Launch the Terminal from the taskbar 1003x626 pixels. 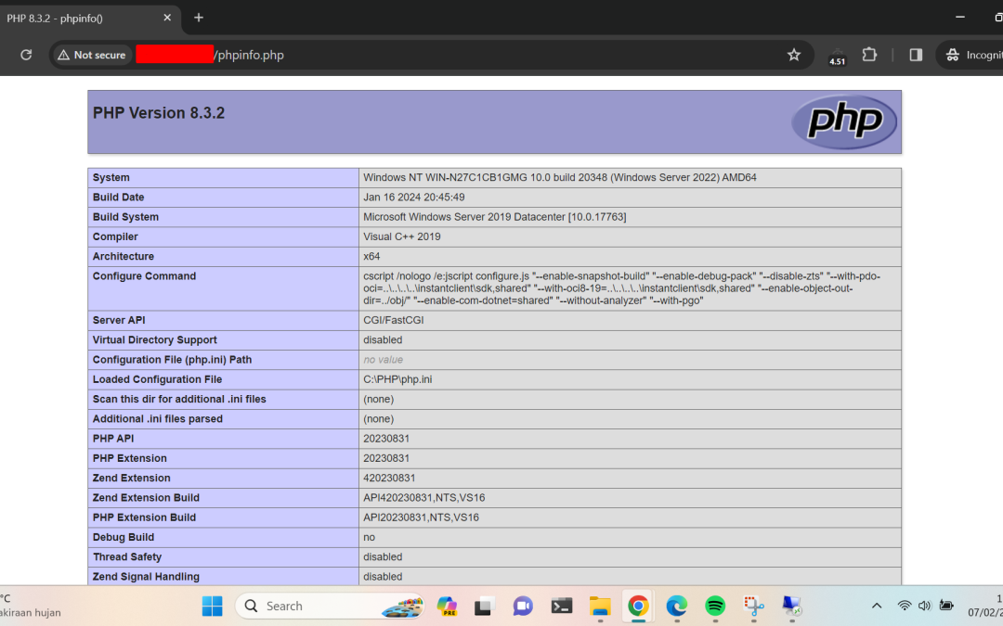pos(561,606)
